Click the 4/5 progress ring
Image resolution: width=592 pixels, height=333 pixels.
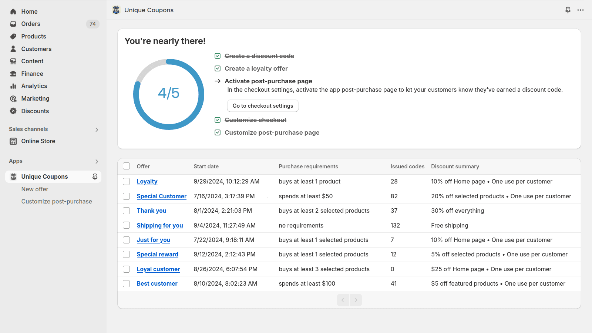[169, 94]
